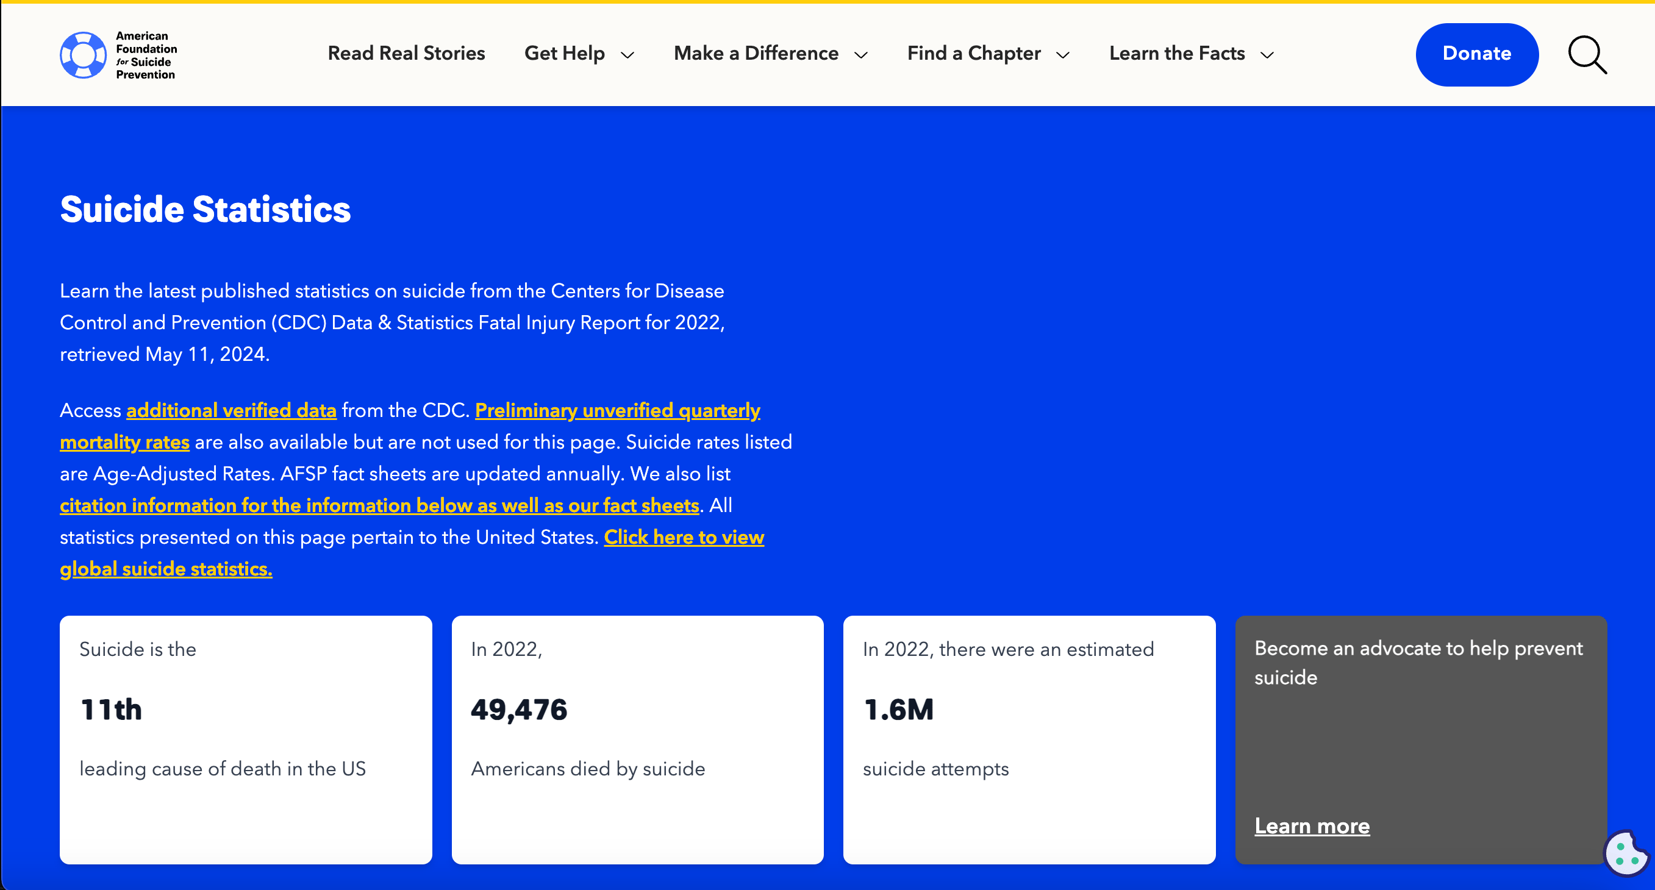This screenshot has width=1655, height=890.
Task: Click the yellow top border stripe element
Action: click(827, 2)
